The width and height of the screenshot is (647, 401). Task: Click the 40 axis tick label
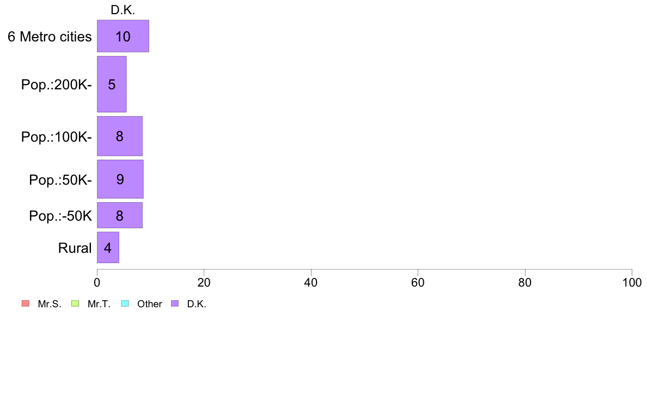311,282
